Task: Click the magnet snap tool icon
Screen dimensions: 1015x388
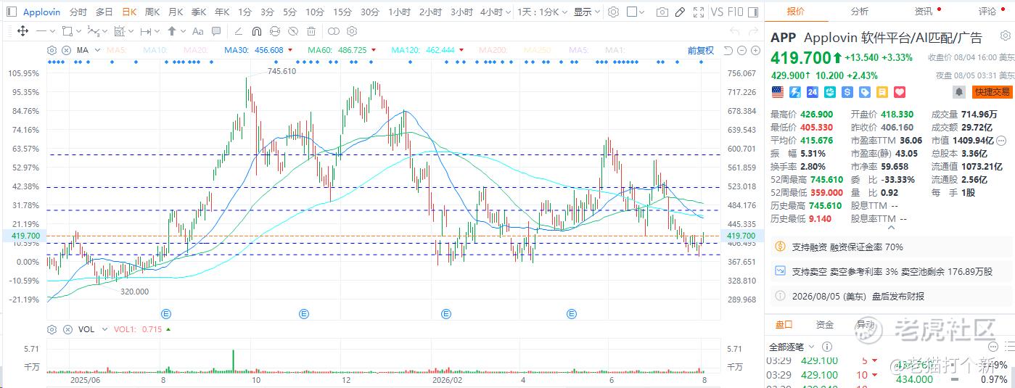Action: [257, 31]
